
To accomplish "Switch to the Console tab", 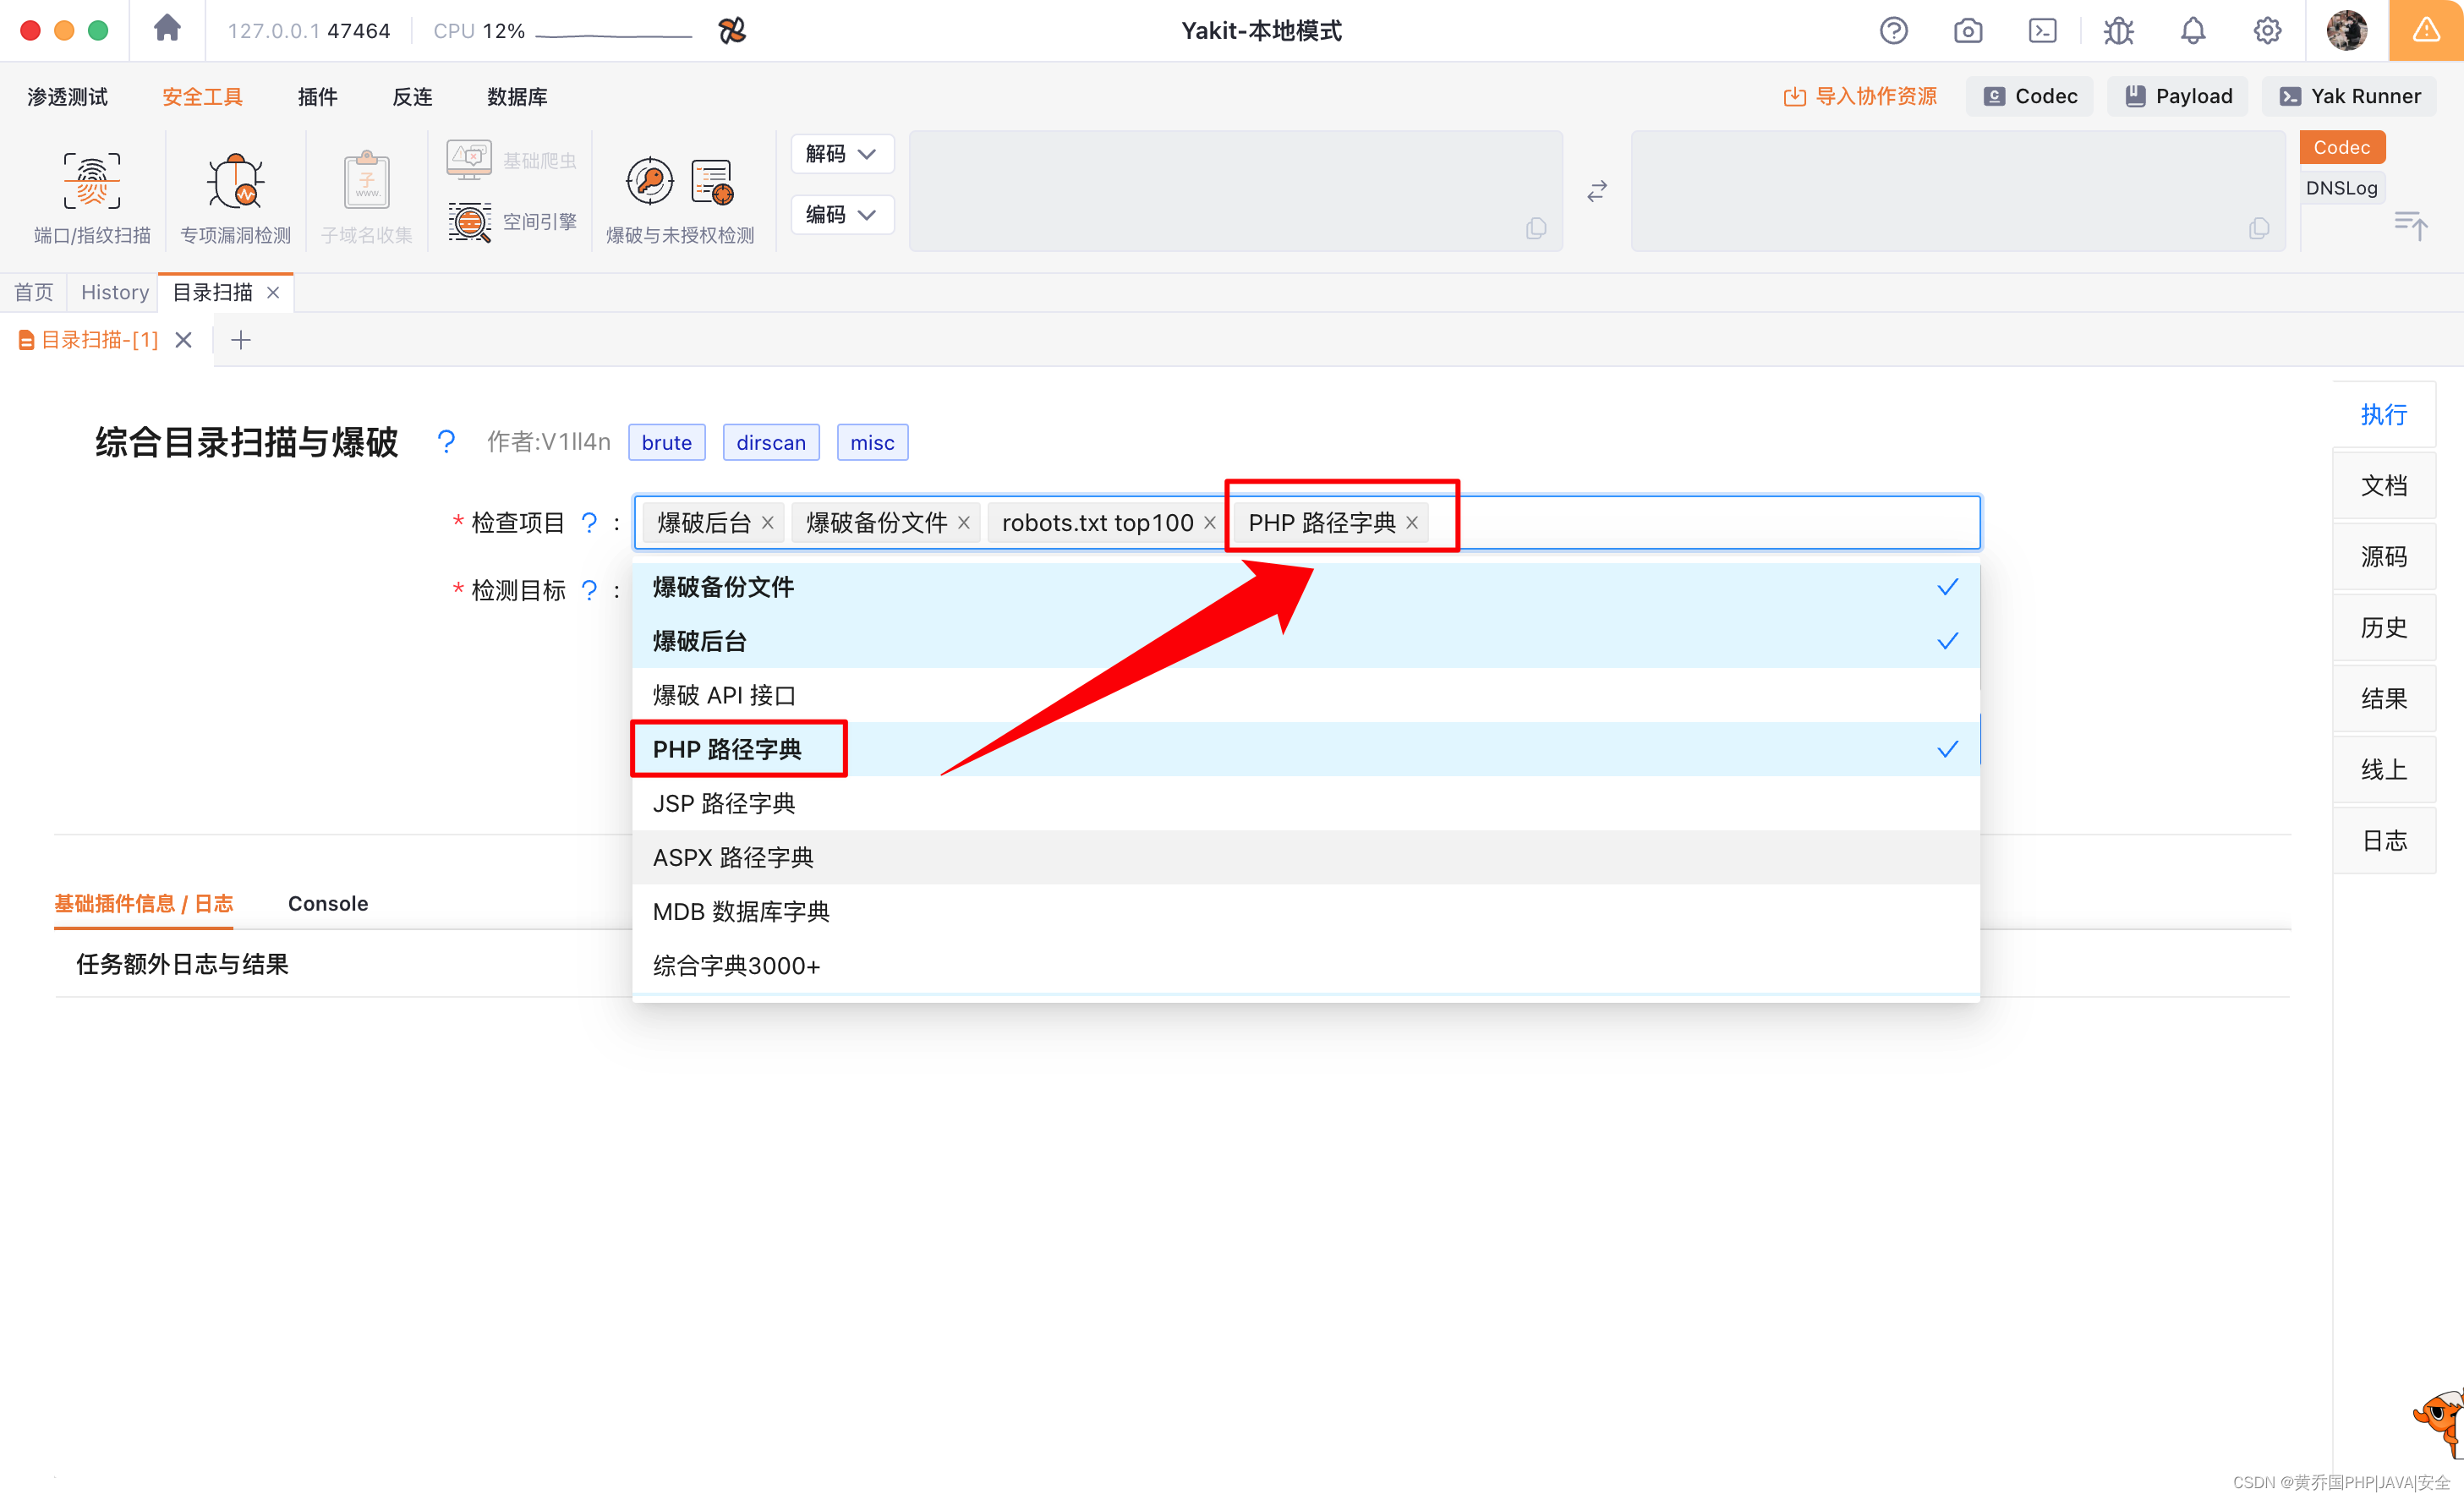I will point(327,903).
